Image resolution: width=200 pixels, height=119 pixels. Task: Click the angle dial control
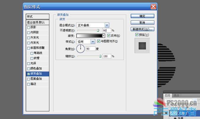[81, 49]
